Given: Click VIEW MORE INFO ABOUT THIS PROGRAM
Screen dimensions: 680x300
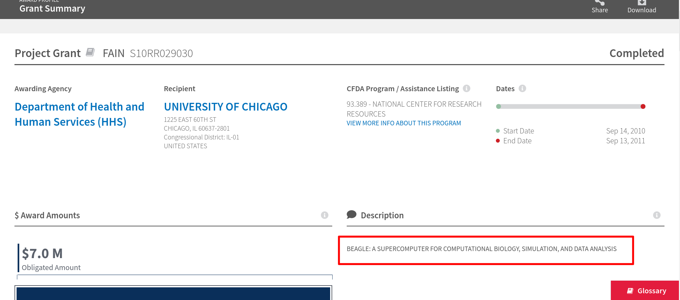Looking at the screenshot, I should pos(404,123).
